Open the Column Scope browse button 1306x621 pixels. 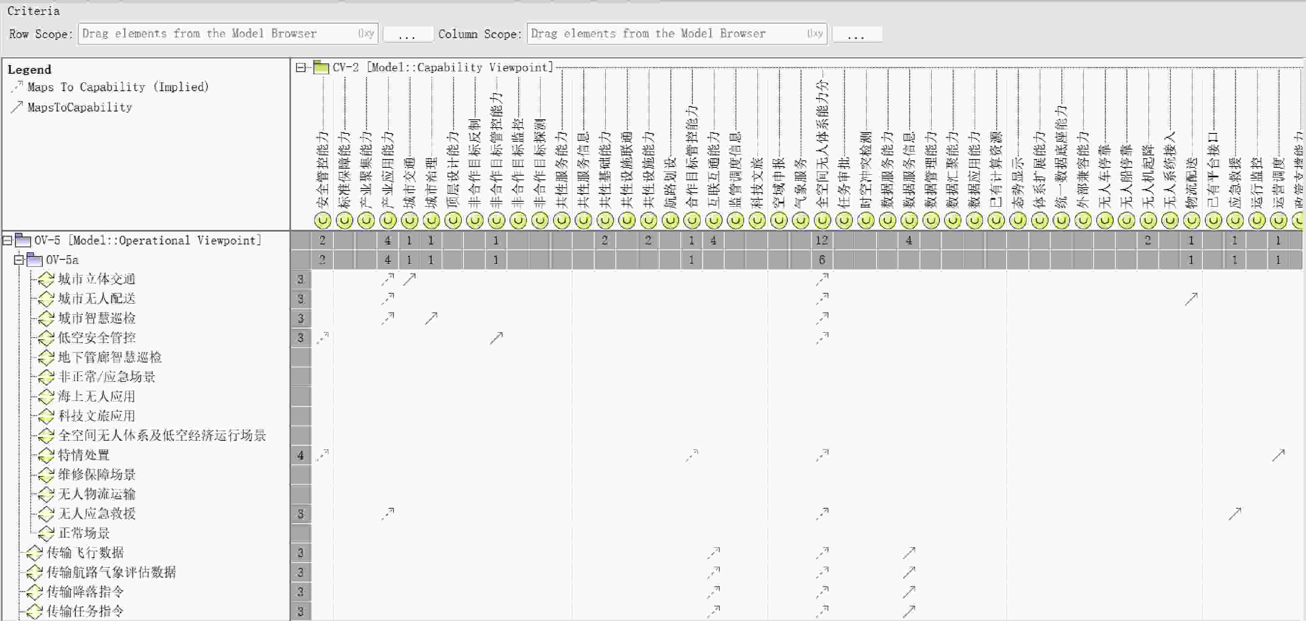click(857, 34)
